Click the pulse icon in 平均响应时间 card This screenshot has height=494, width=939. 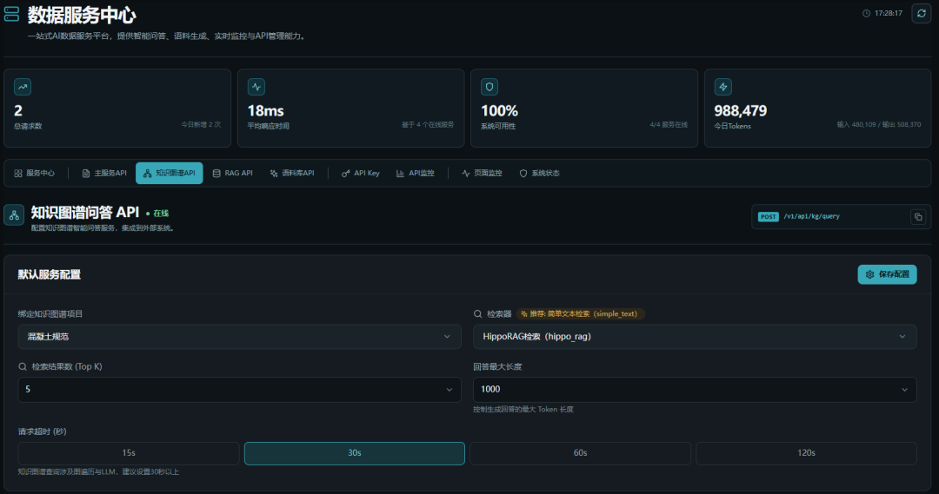click(x=256, y=87)
